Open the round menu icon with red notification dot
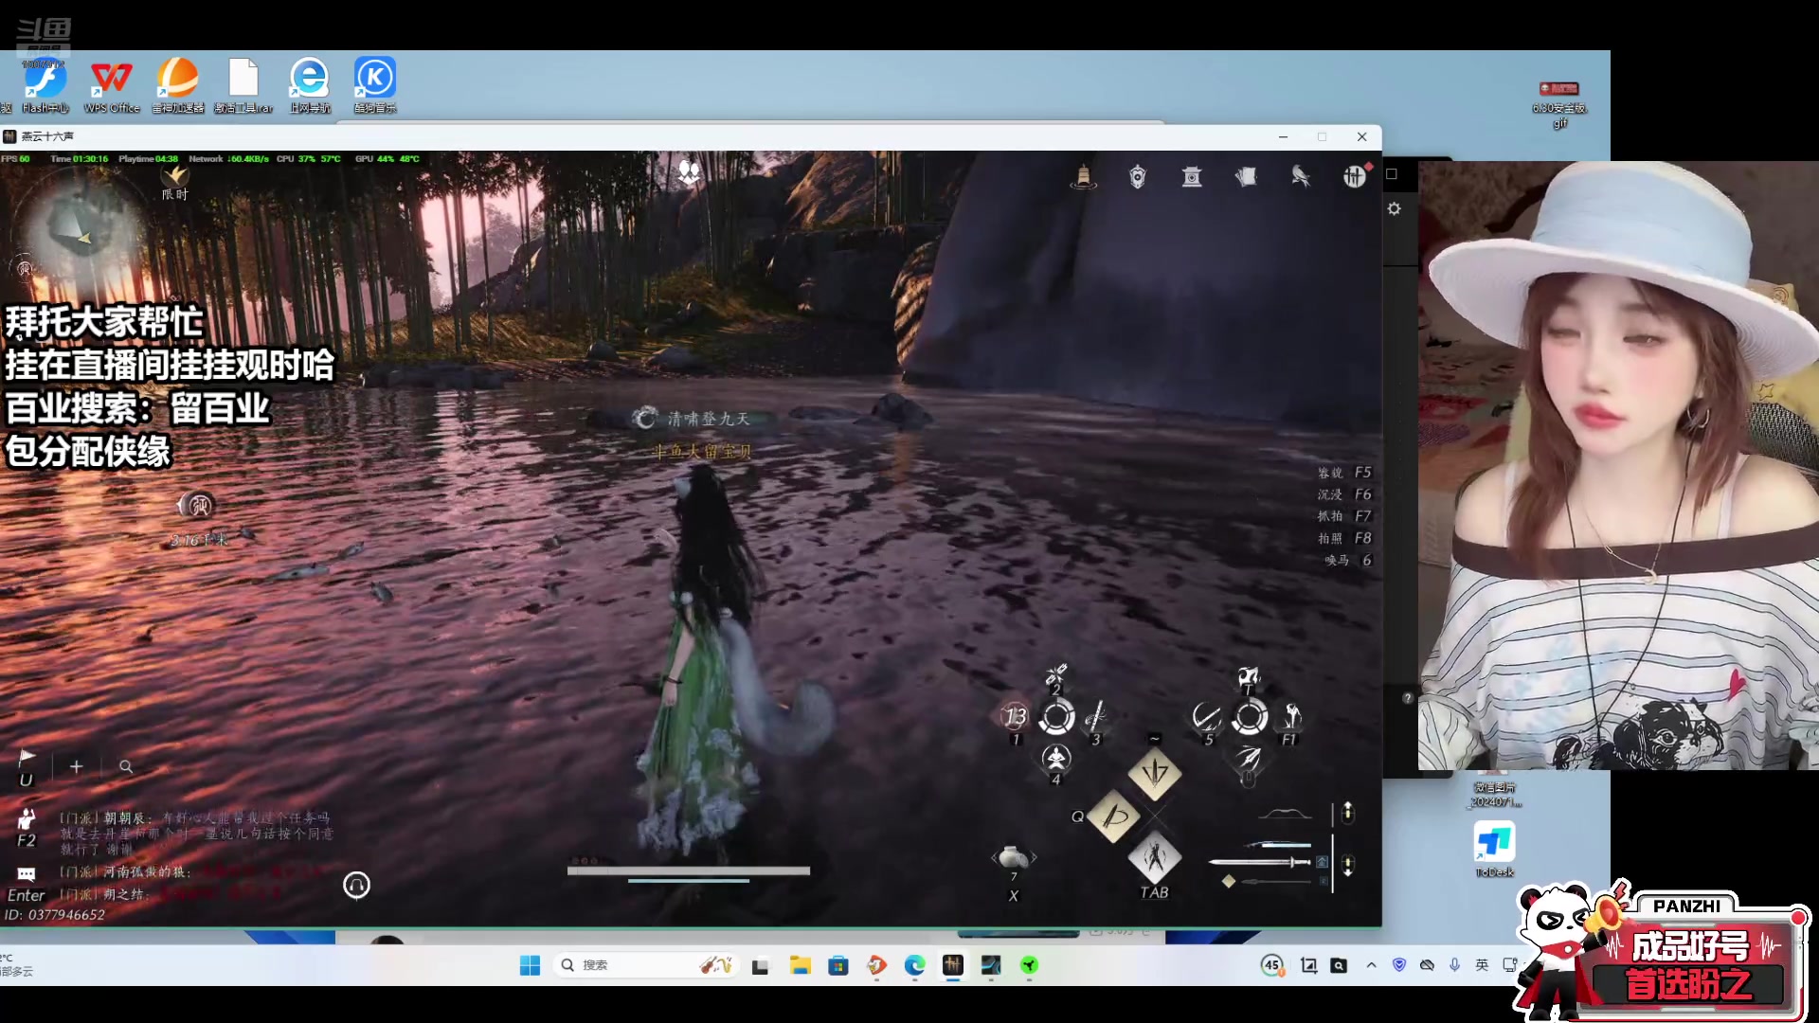The height and width of the screenshot is (1023, 1819). coord(1355,176)
